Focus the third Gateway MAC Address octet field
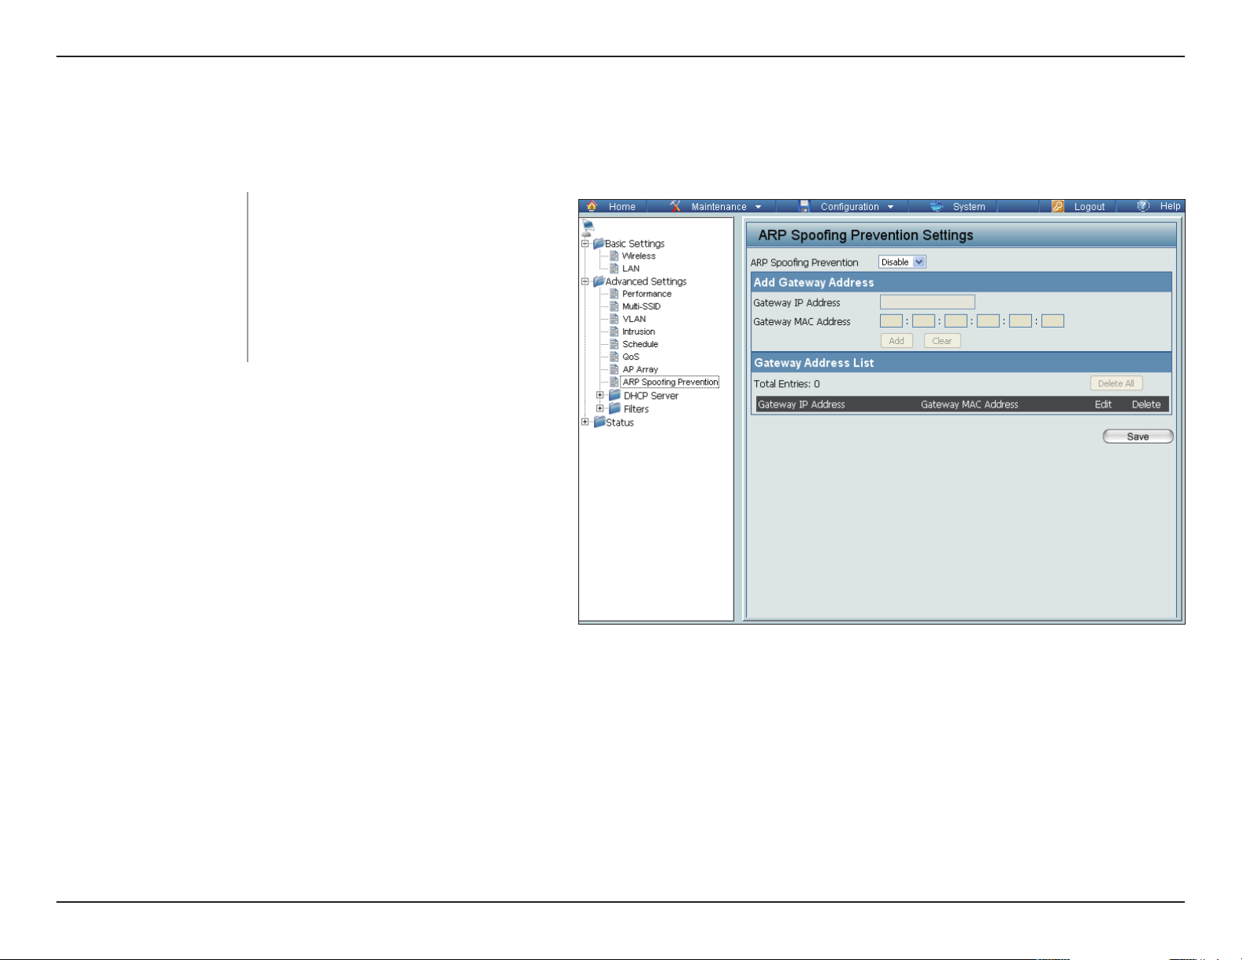The height and width of the screenshot is (960, 1242). (x=955, y=321)
